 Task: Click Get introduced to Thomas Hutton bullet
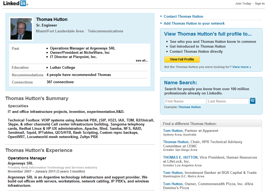198,47
